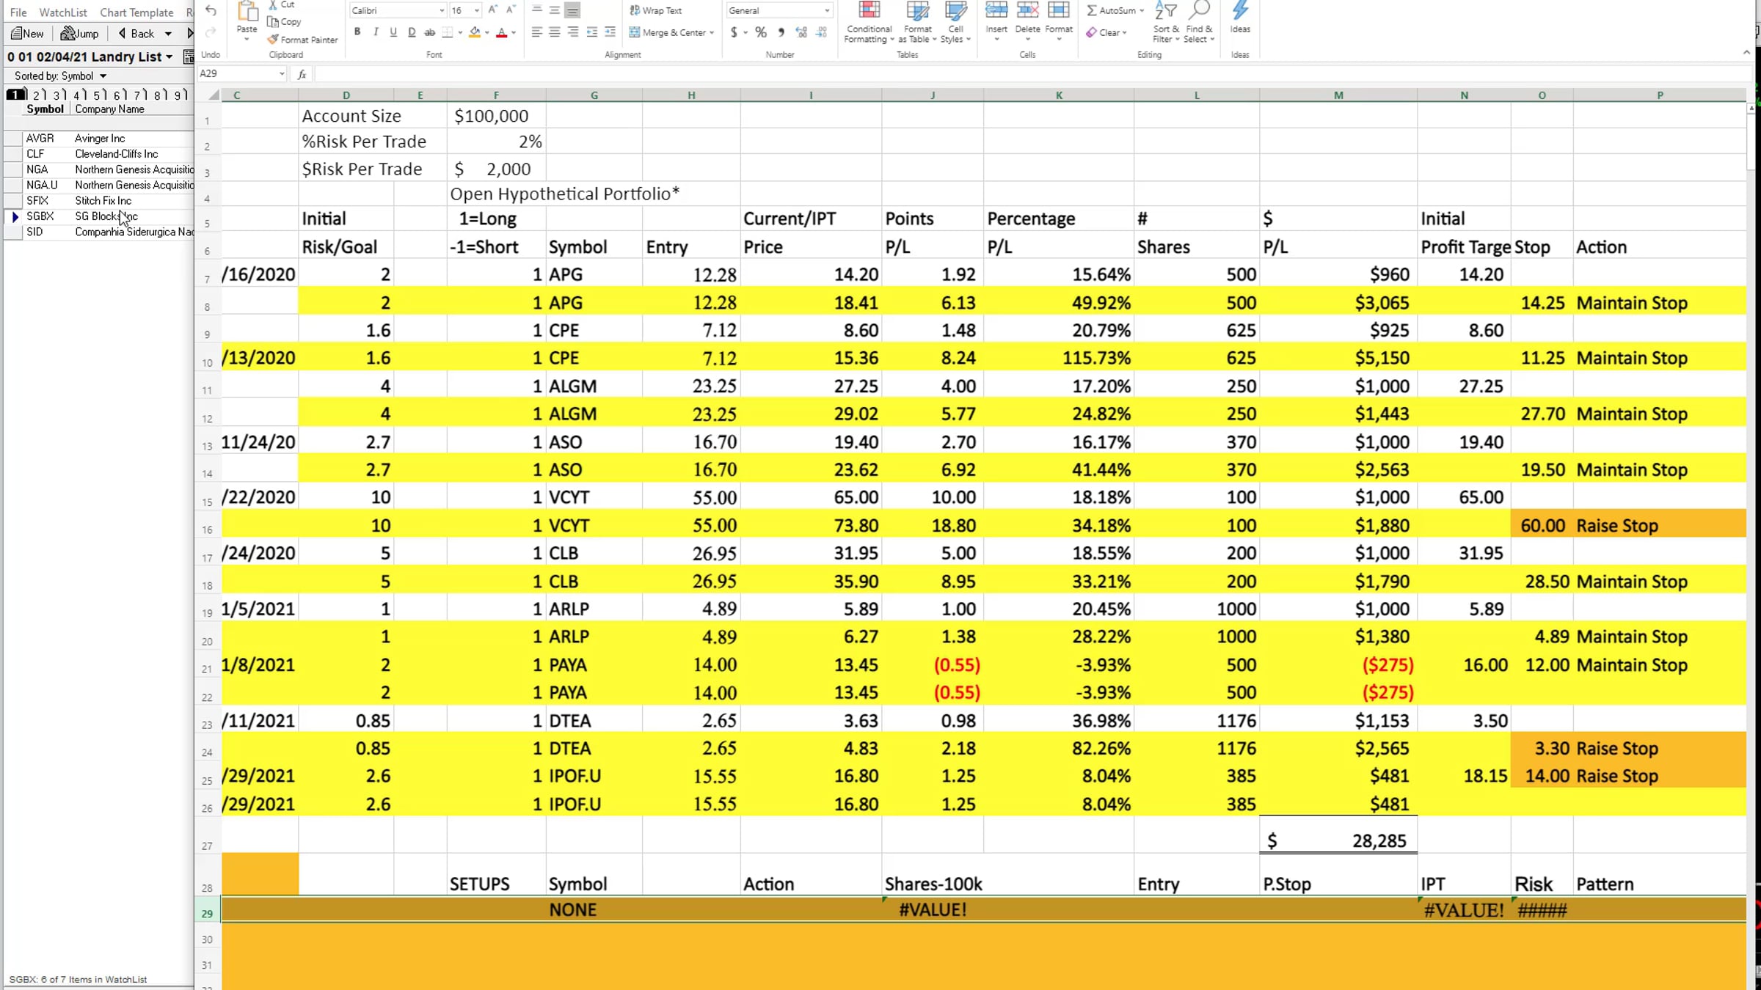Decrease indent in Alignment group
This screenshot has width=1761, height=990.
[x=592, y=32]
